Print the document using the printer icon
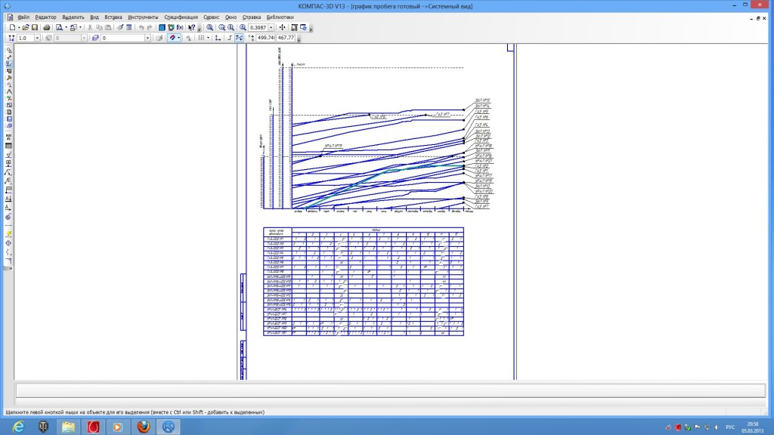The image size is (774, 435). pyautogui.click(x=46, y=28)
